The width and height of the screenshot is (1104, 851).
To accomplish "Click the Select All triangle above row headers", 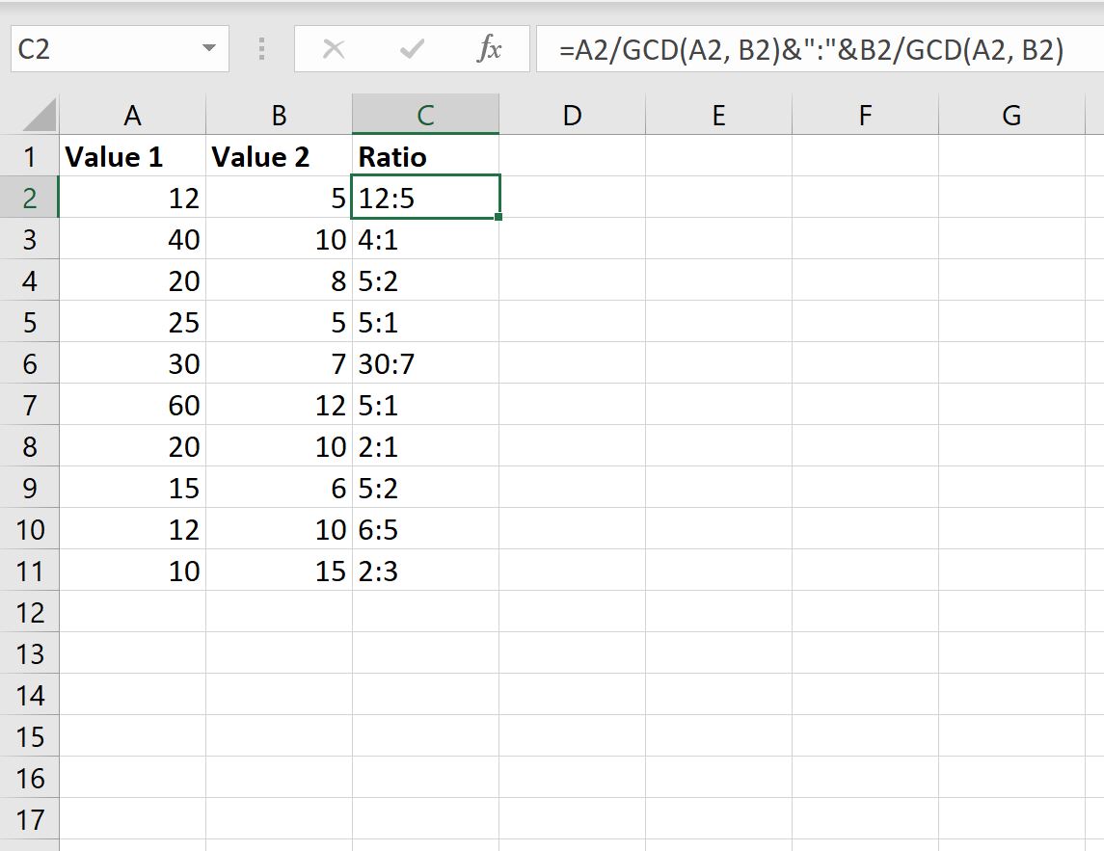I will [31, 114].
